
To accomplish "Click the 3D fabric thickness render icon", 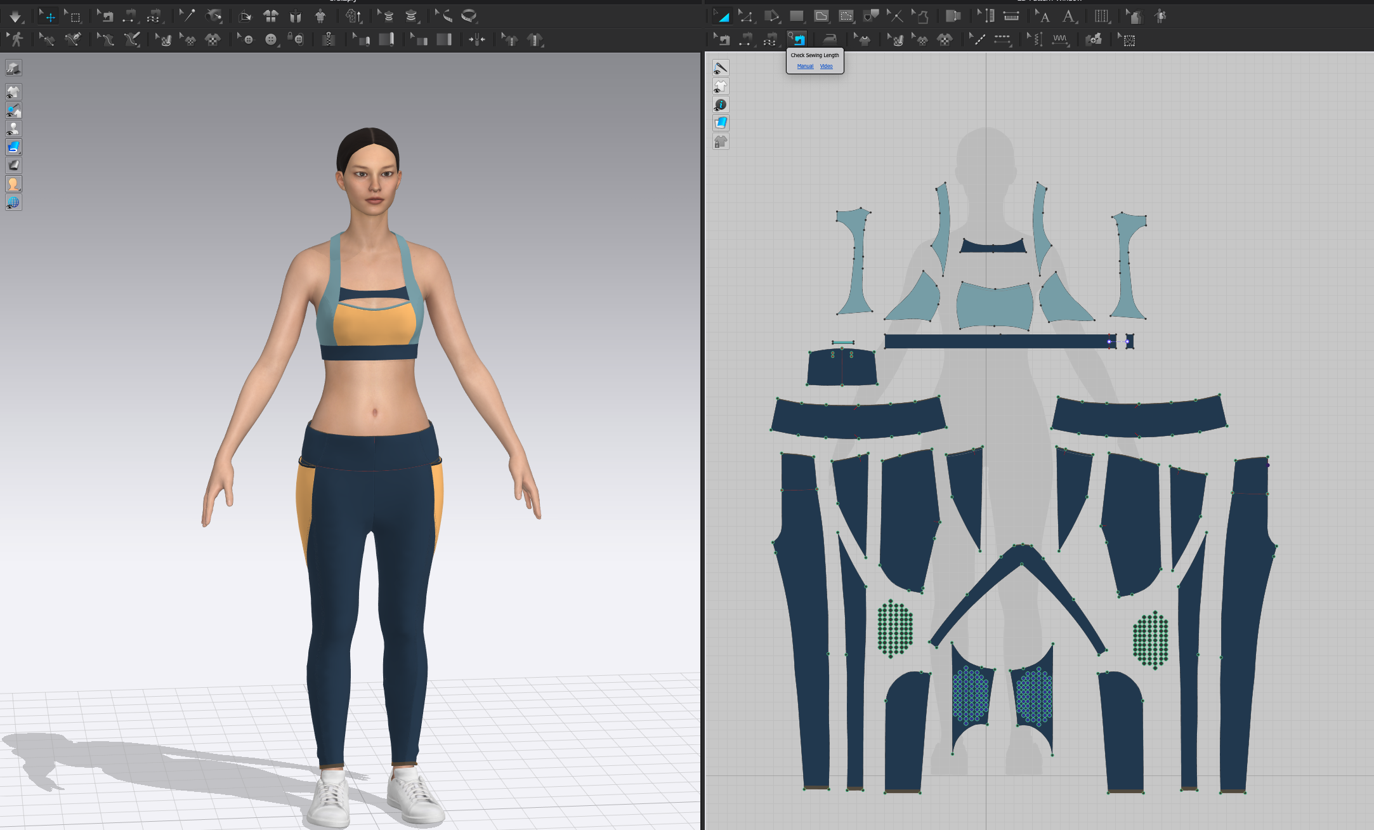I will coord(13,166).
